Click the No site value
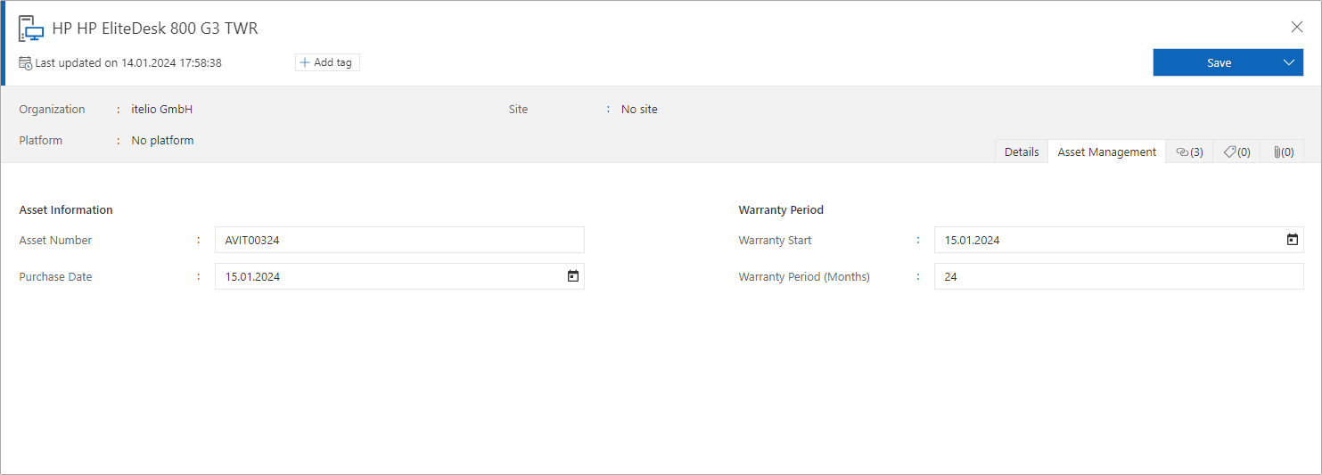 (639, 110)
